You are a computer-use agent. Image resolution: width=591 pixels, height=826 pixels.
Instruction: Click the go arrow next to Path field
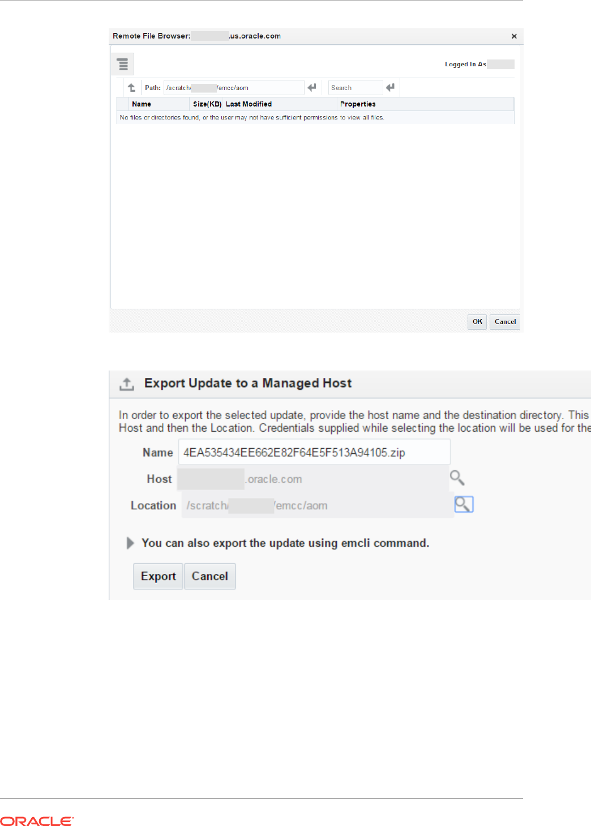point(312,88)
